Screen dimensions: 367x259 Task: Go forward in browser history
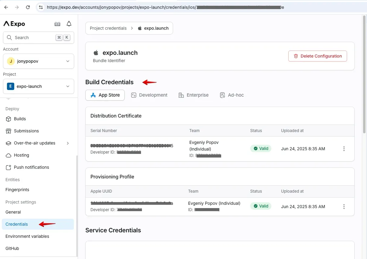click(x=17, y=7)
